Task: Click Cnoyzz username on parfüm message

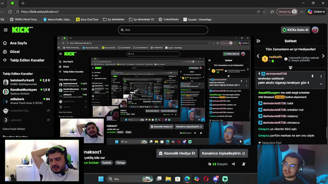Action: click(x=264, y=136)
